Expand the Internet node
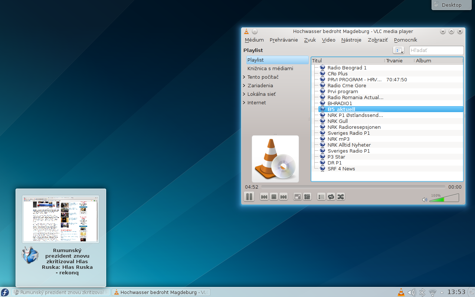 tap(244, 102)
